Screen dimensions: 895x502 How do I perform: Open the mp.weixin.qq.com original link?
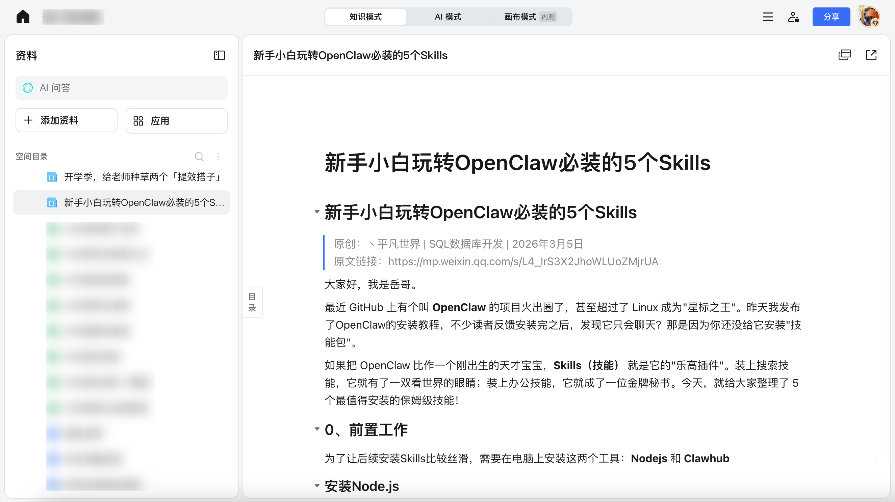click(523, 261)
